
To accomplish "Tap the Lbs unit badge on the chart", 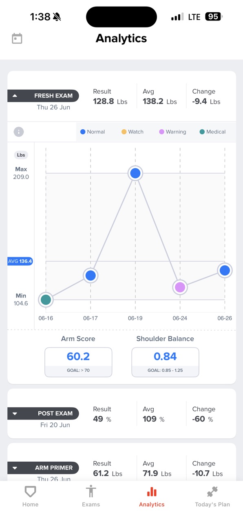I will point(21,155).
